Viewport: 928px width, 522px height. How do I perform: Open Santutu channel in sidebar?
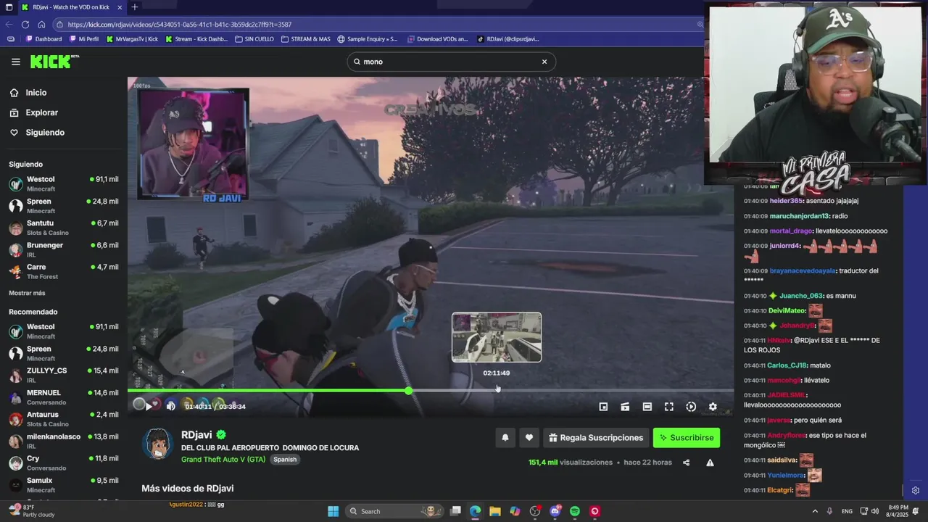(x=64, y=228)
